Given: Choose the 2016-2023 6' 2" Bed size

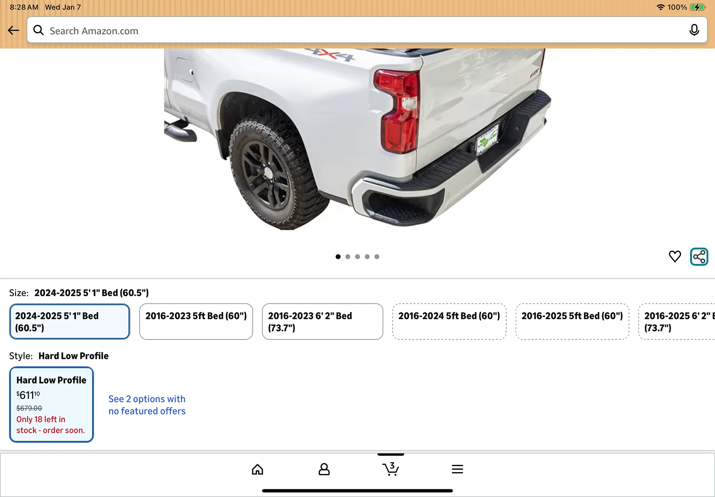Looking at the screenshot, I should coord(322,322).
